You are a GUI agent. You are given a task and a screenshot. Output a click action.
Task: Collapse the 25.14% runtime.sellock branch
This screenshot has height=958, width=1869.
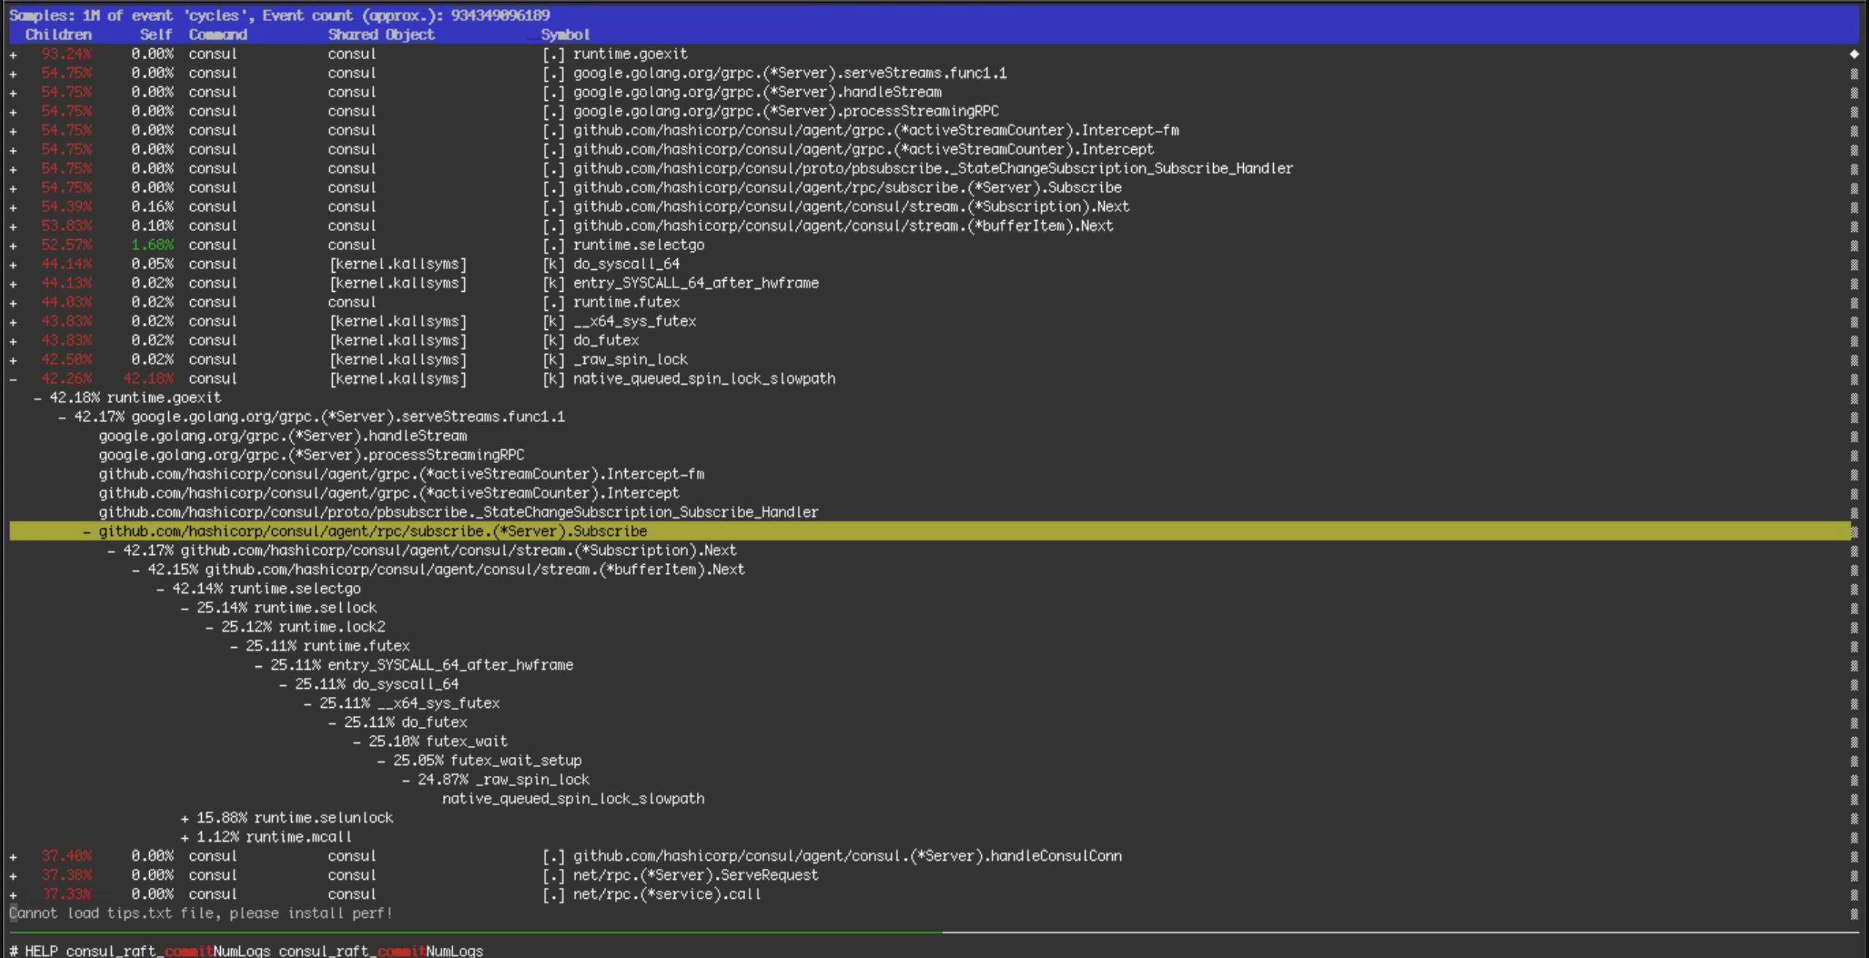click(184, 608)
